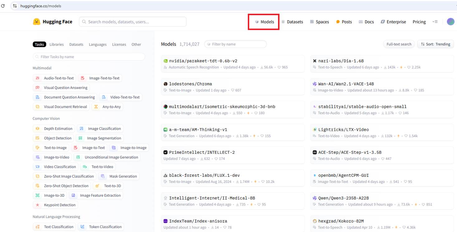Open site information icon in address bar
The width and height of the screenshot is (457, 232).
pyautogui.click(x=15, y=6)
